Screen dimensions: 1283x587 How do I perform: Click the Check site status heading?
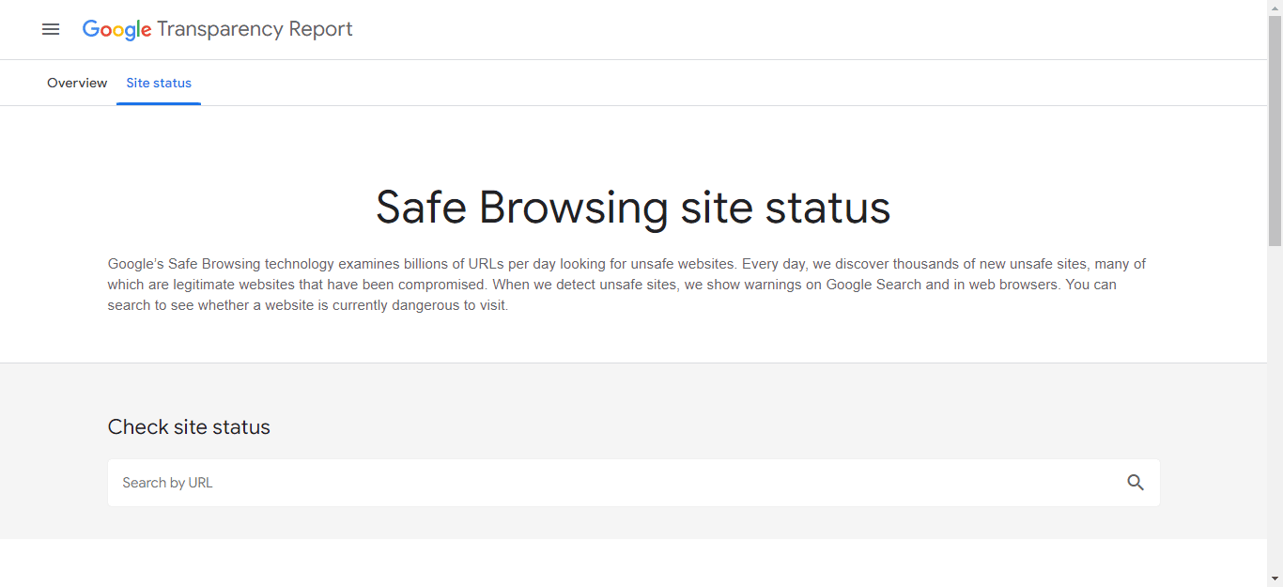[x=189, y=427]
